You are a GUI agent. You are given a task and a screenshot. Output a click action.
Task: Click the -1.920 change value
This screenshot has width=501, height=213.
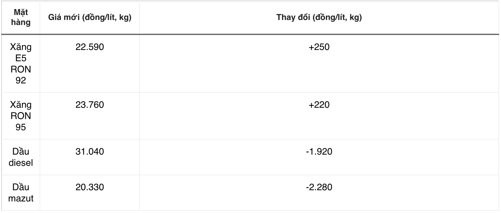pyautogui.click(x=319, y=152)
